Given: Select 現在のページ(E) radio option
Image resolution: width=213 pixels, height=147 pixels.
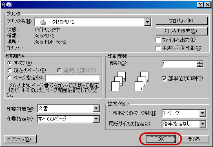Looking at the screenshot, I should pos(10,70).
